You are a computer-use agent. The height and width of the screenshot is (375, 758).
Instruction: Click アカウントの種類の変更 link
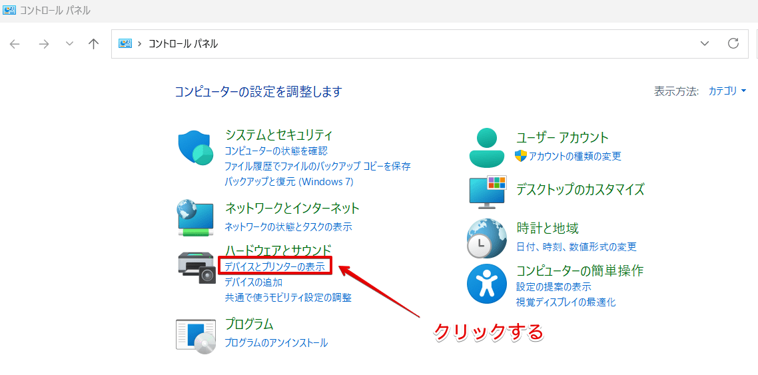point(575,156)
